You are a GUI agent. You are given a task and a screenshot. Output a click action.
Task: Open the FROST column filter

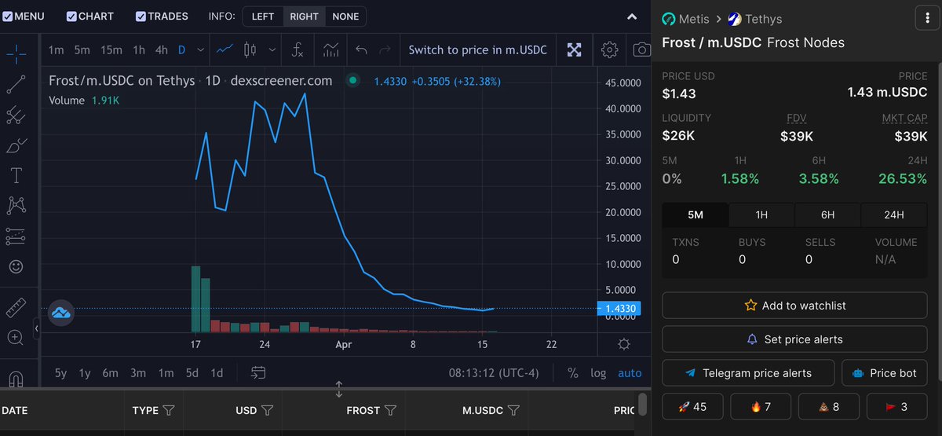click(390, 410)
